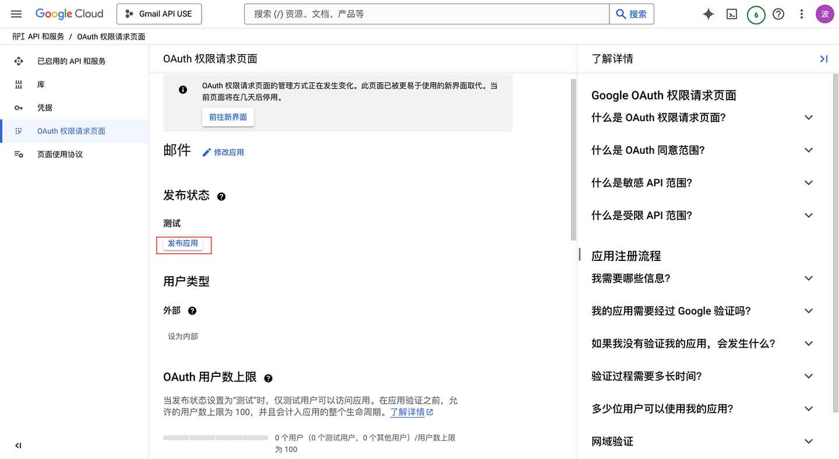Activate the Cloud Shell terminal icon
Viewport: 839px width, 459px height.
(732, 15)
